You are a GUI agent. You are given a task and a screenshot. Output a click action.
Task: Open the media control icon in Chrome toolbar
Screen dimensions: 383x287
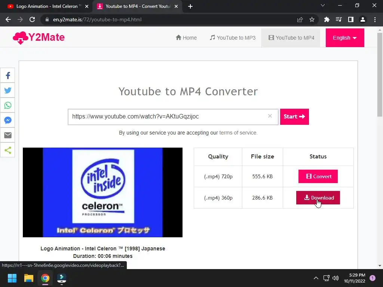click(338, 19)
